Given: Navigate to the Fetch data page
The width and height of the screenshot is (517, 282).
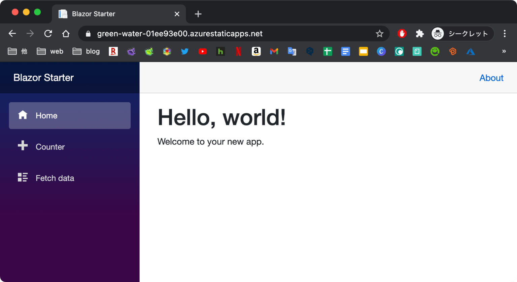Looking at the screenshot, I should (55, 178).
